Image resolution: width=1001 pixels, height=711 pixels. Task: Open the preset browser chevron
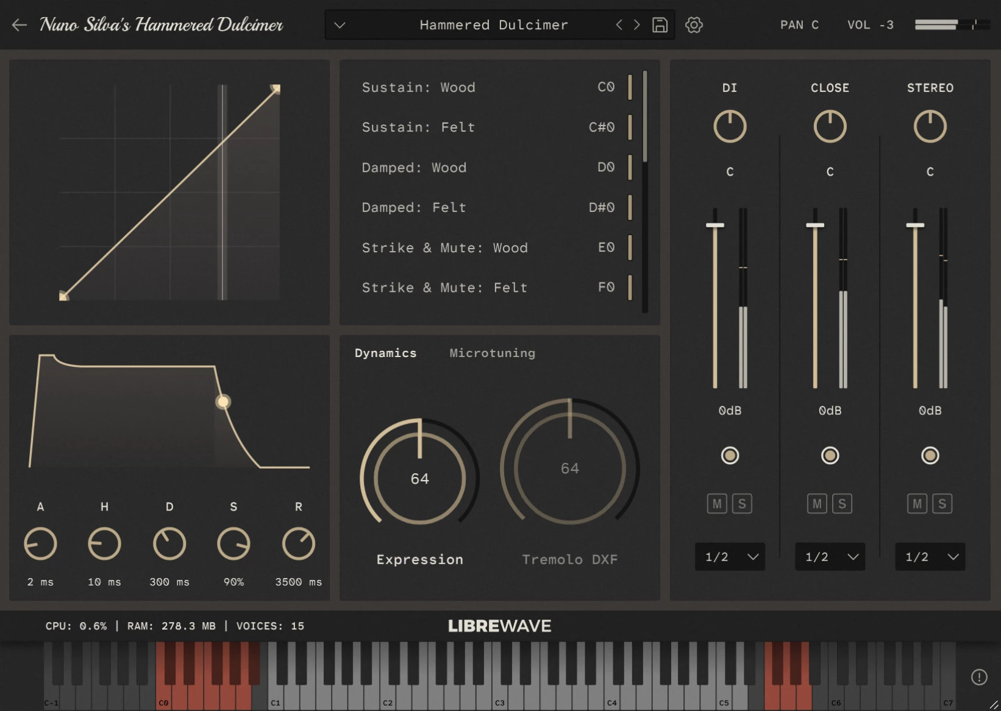click(340, 25)
